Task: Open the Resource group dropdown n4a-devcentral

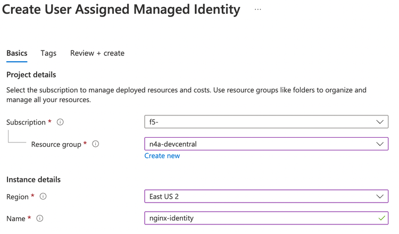Action: click(x=266, y=144)
